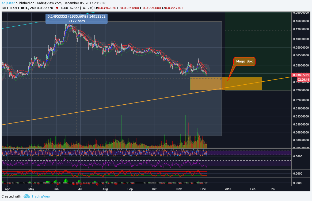Click the 0.02600000 price axis label
Screen dimensions: 312x201
[x=301, y=90]
